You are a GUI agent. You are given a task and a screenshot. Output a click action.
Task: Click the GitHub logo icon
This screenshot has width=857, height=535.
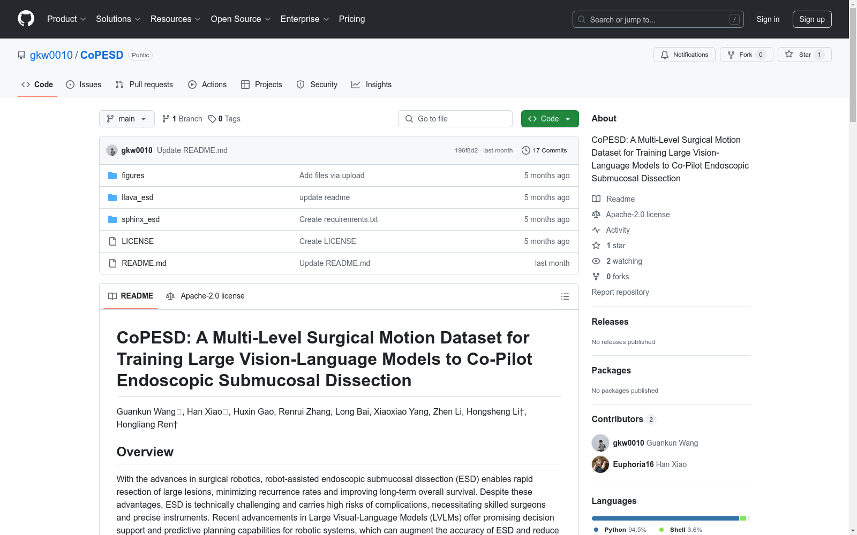coord(26,19)
